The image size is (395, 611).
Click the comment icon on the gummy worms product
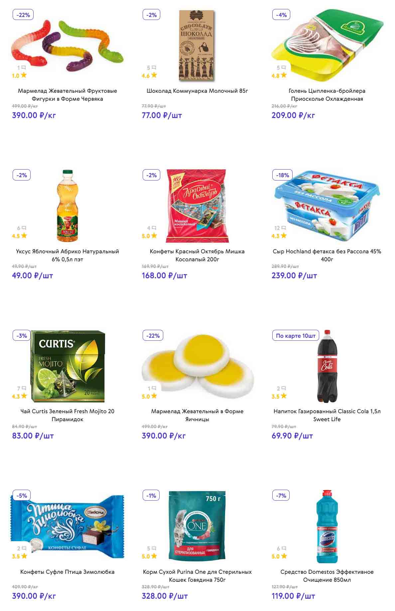click(x=24, y=68)
